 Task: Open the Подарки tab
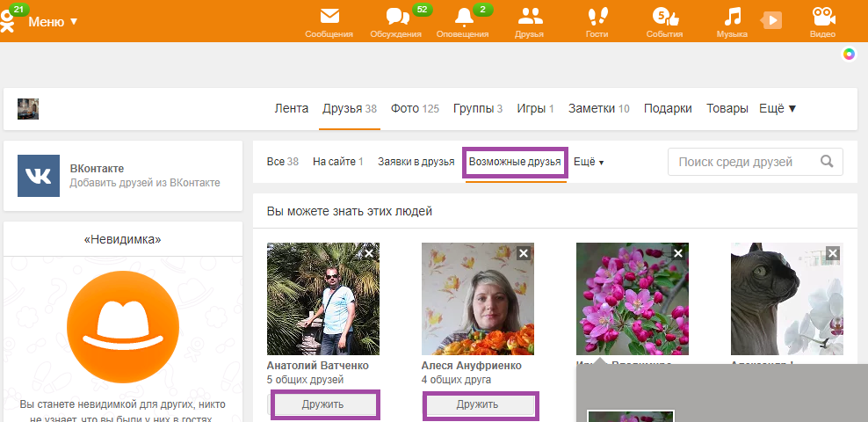pyautogui.click(x=668, y=108)
